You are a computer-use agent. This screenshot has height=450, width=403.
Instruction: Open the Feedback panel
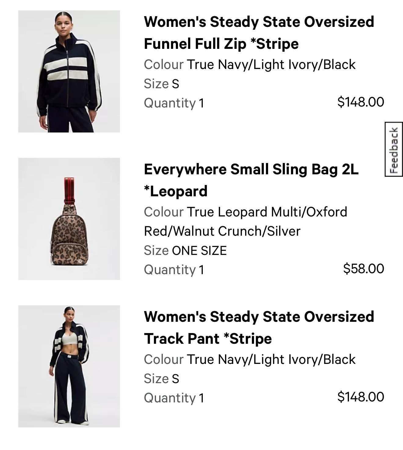[x=394, y=150]
